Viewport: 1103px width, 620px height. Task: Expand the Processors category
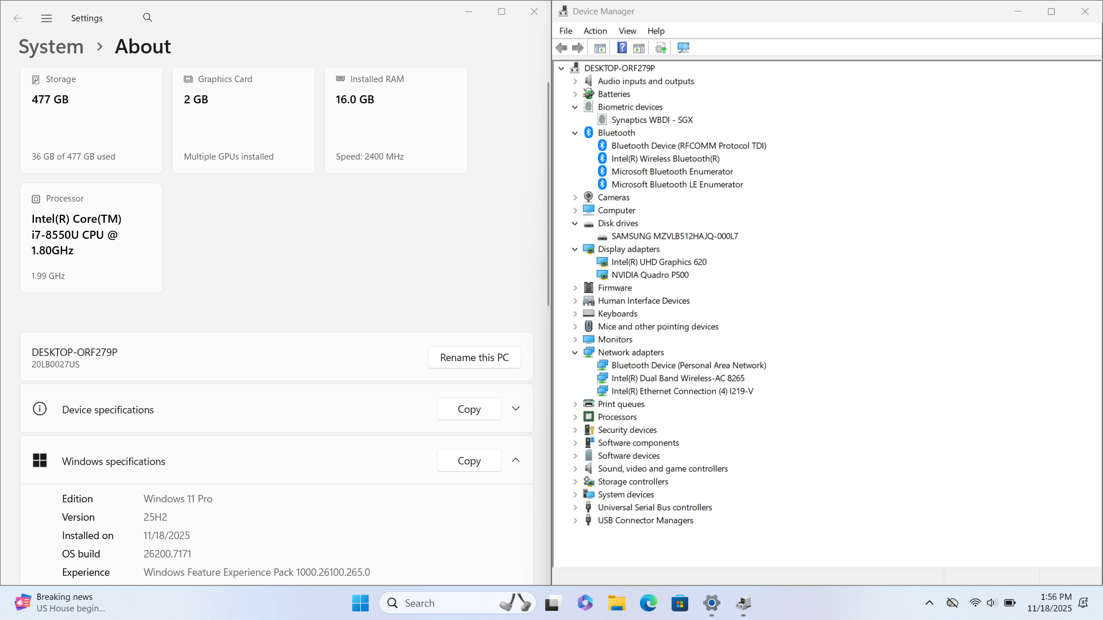click(x=575, y=417)
